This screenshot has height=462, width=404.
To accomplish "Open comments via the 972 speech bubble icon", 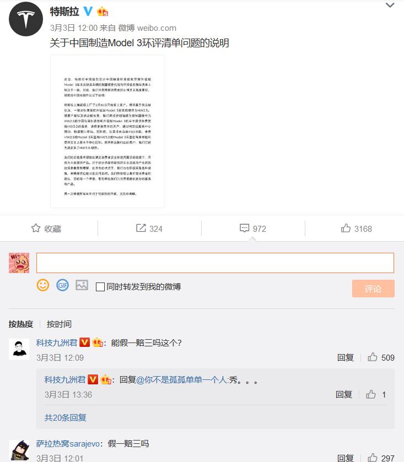I will (245, 228).
